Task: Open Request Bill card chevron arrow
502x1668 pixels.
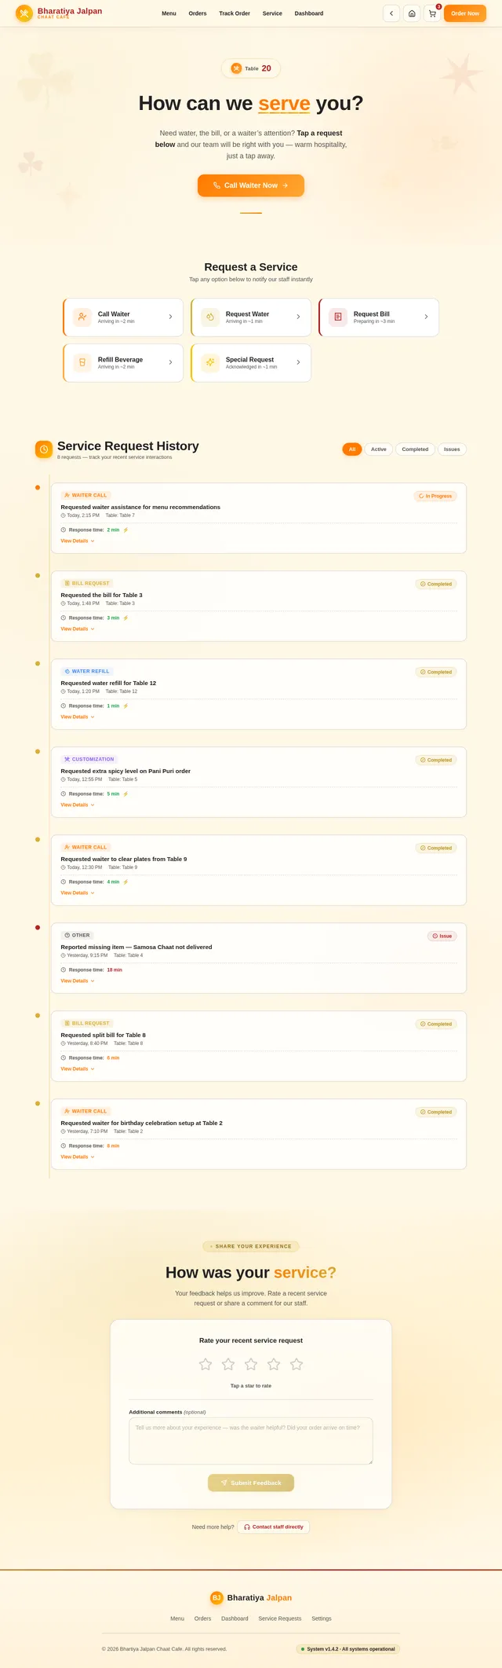Action: 426,317
